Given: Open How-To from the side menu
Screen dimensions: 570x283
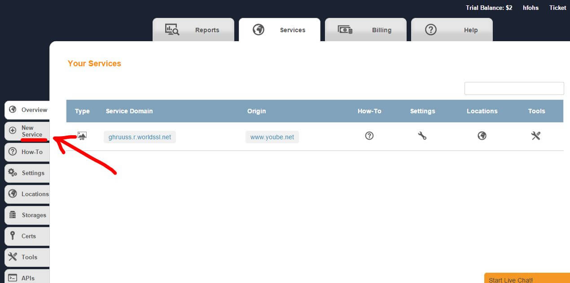Looking at the screenshot, I should point(27,152).
